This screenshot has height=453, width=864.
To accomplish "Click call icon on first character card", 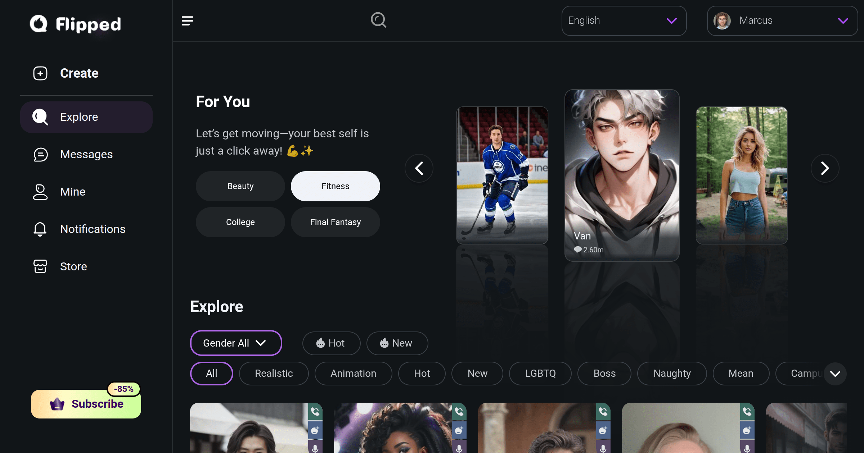I will click(x=315, y=411).
